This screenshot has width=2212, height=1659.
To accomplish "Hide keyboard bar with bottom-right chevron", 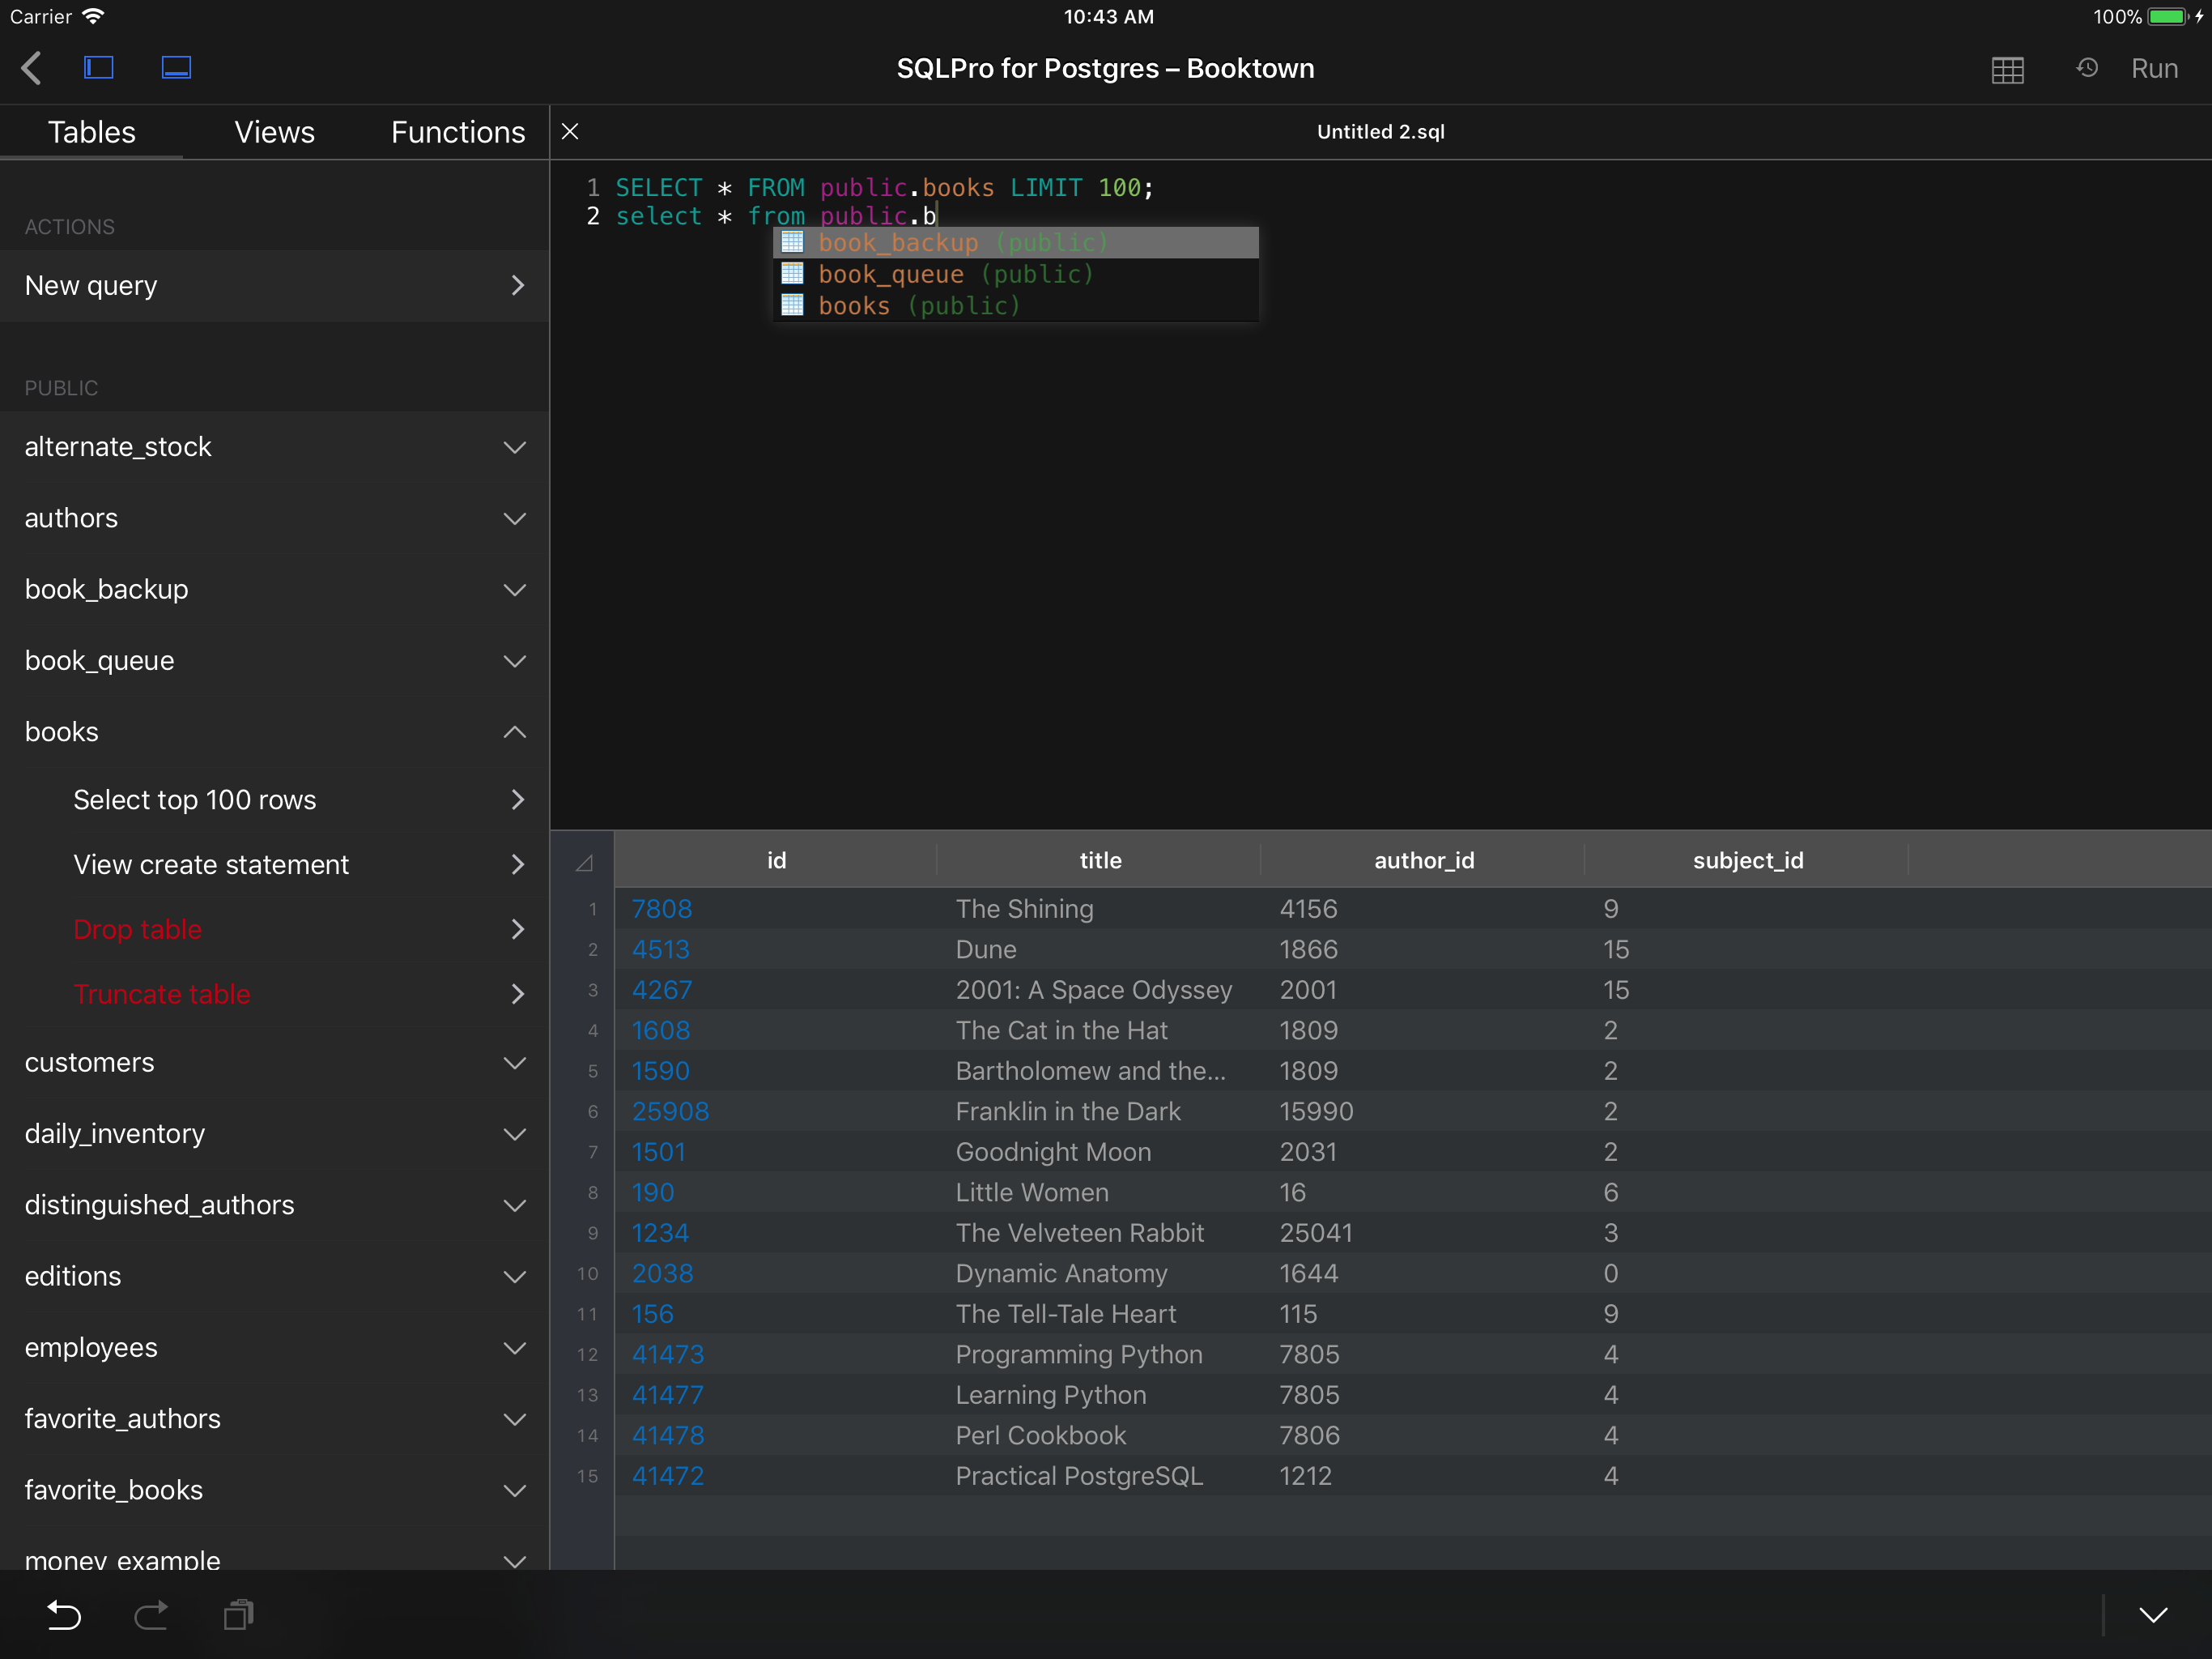I will click(2153, 1615).
